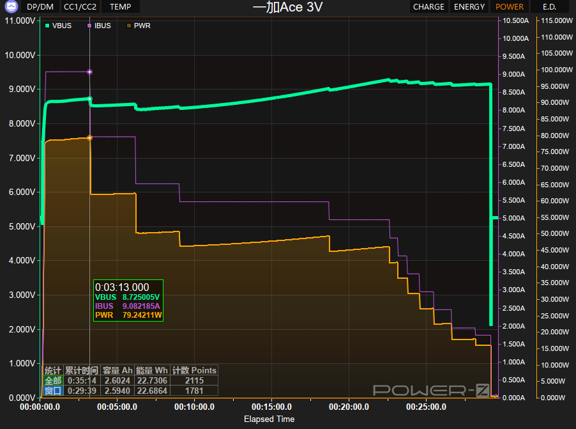Viewport: 576px width, 429px height.
Task: Open the CC1/CC2 view
Action: [x=80, y=7]
